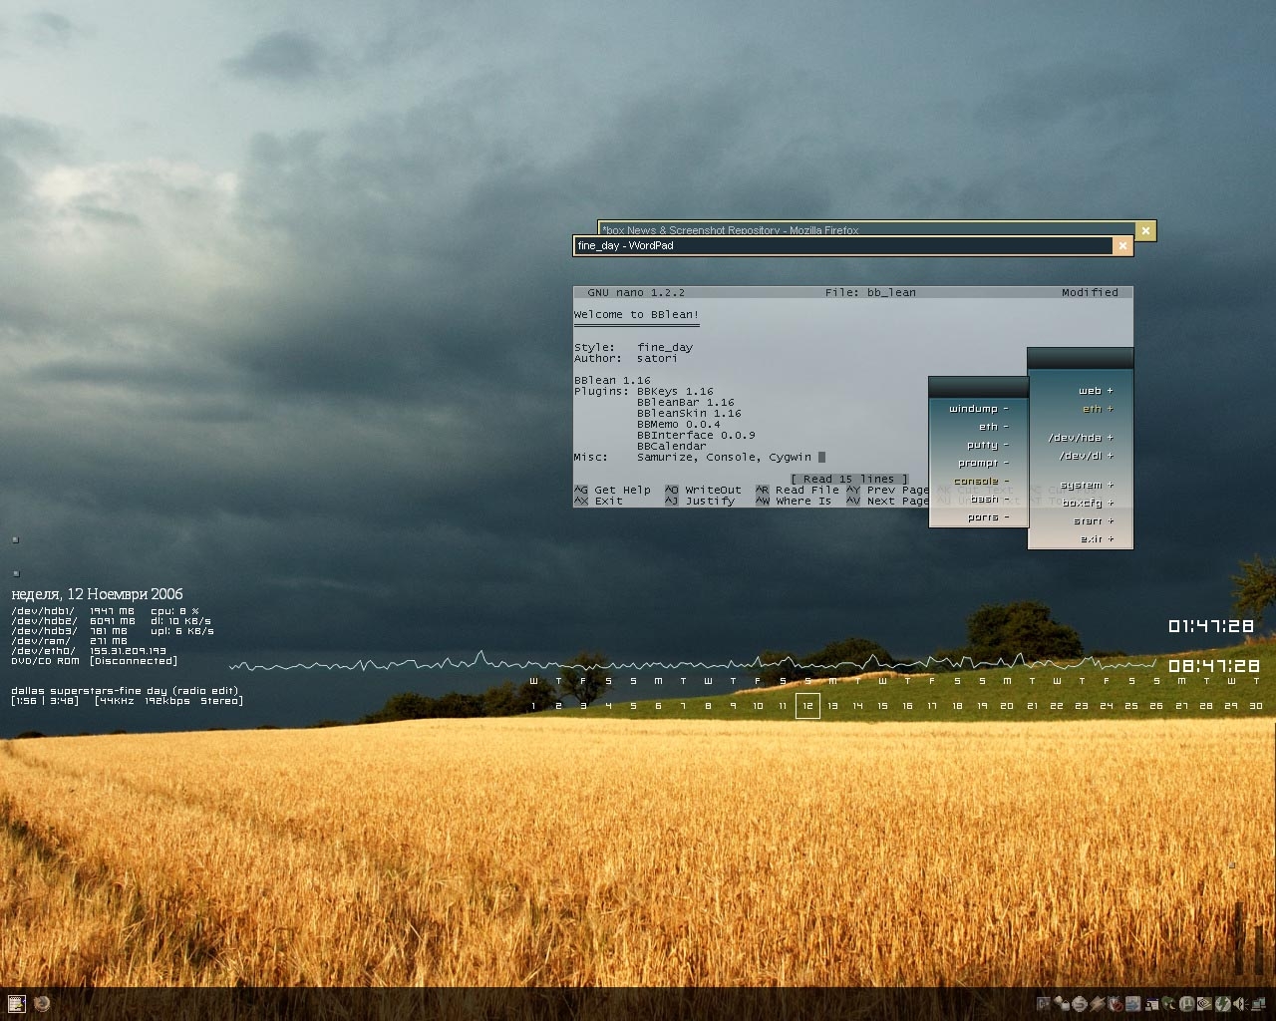Viewport: 1276px width, 1021px height.
Task: Click the WordPad icon in the taskbar
Action: (16, 1004)
